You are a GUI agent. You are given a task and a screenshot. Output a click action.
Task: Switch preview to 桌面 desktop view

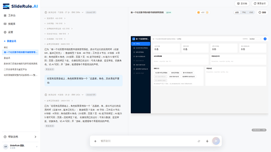(x=237, y=13)
